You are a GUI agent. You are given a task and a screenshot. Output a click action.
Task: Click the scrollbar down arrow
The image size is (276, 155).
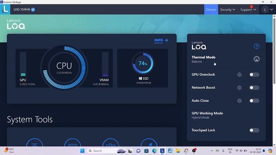point(274,145)
